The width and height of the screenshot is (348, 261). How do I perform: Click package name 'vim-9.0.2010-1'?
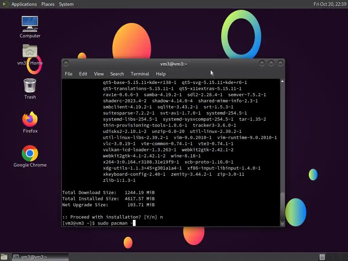point(193,137)
